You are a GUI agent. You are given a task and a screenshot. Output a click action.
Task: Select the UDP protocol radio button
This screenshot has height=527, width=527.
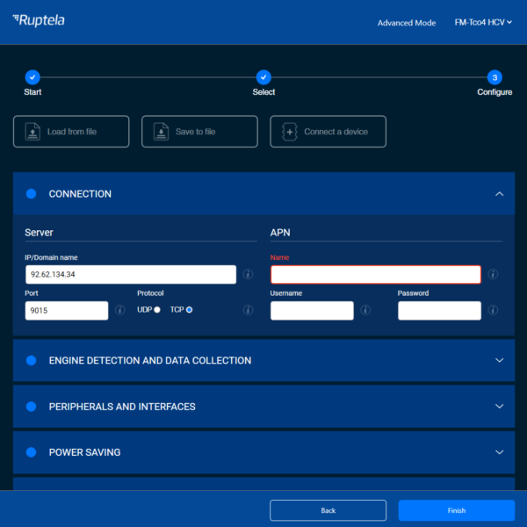[157, 310]
